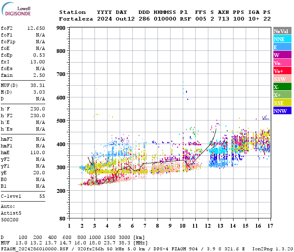Click the fxI value 13.00
The width and height of the screenshot is (294, 252).
tap(37, 62)
